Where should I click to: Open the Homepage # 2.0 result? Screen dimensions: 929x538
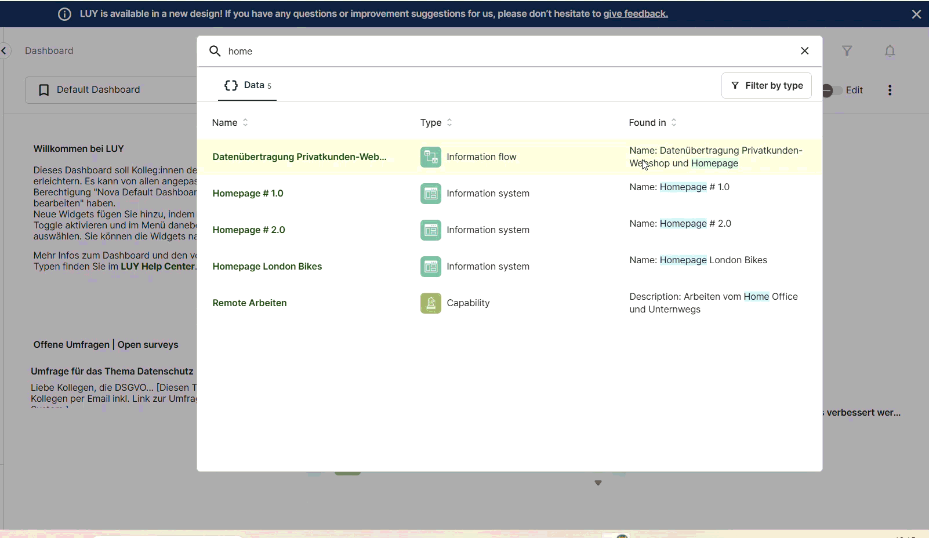pos(249,230)
